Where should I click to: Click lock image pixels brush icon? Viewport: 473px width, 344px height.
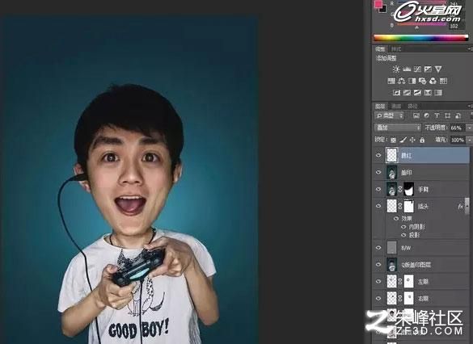coord(403,140)
